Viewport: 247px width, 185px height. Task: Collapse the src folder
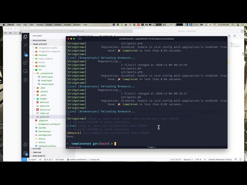[x=40, y=70]
